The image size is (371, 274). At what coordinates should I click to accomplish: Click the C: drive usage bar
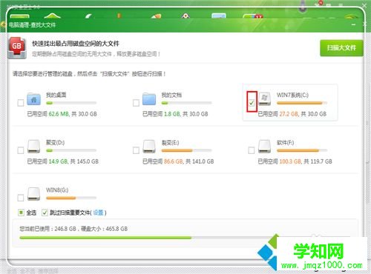[x=302, y=103]
